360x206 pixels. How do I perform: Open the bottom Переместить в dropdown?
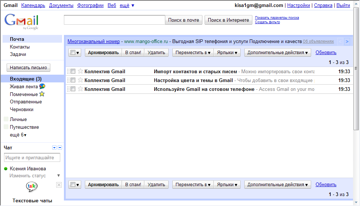(x=193, y=184)
